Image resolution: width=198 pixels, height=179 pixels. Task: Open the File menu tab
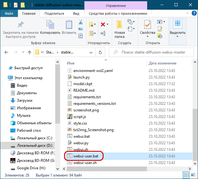9,13
